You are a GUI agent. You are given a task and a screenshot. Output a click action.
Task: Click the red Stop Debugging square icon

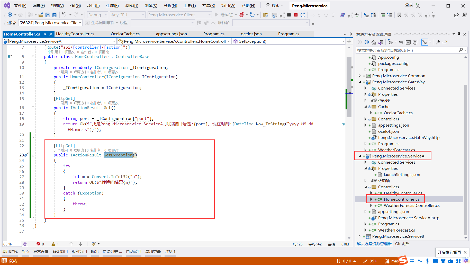(x=296, y=15)
